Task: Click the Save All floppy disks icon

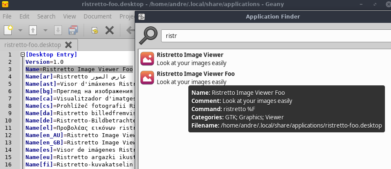Action: pyautogui.click(x=73, y=30)
